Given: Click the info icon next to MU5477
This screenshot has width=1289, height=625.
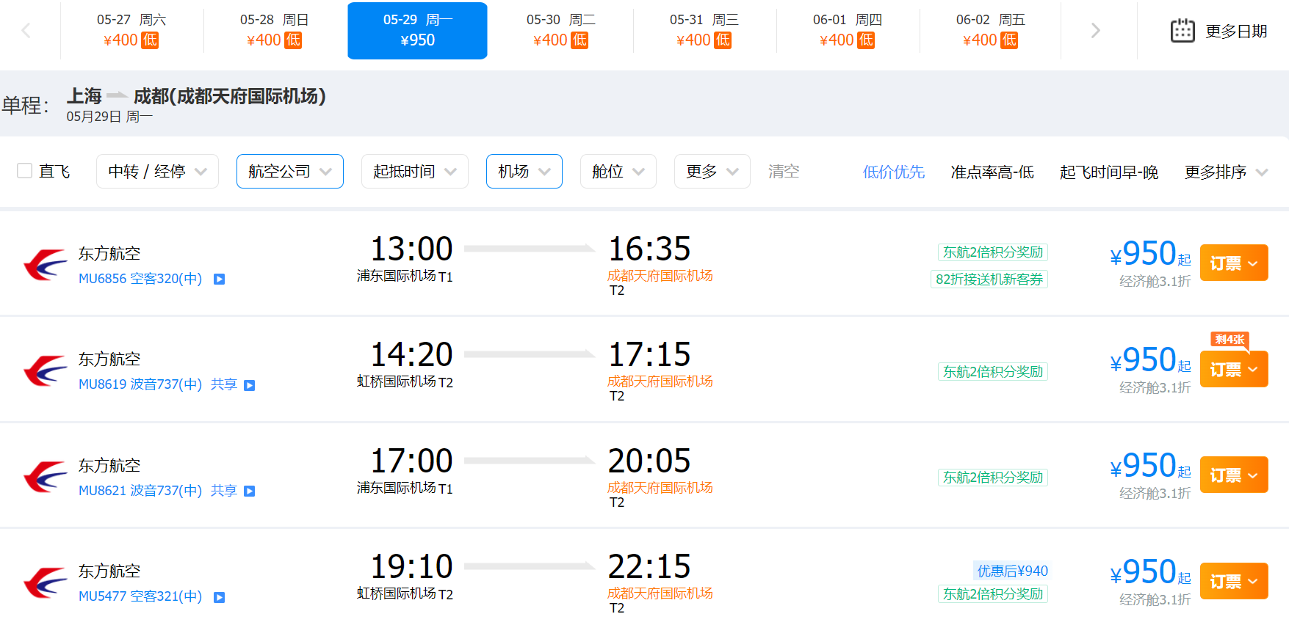Looking at the screenshot, I should coord(219,597).
